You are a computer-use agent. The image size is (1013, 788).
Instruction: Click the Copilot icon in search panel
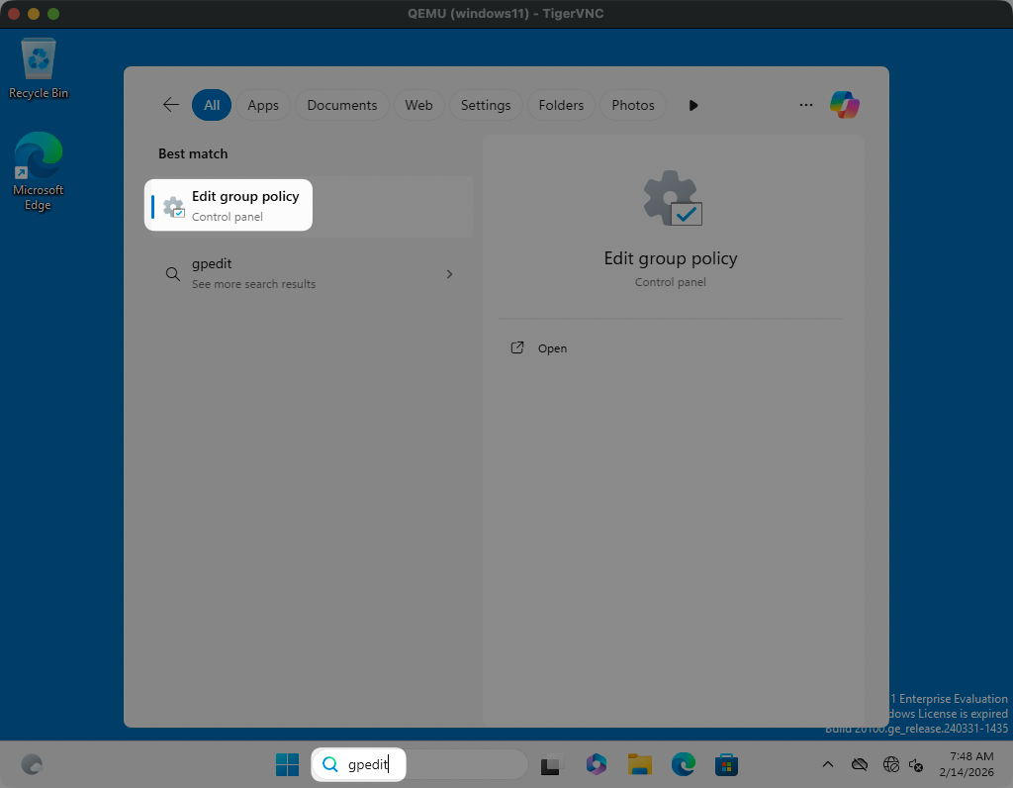pos(844,105)
